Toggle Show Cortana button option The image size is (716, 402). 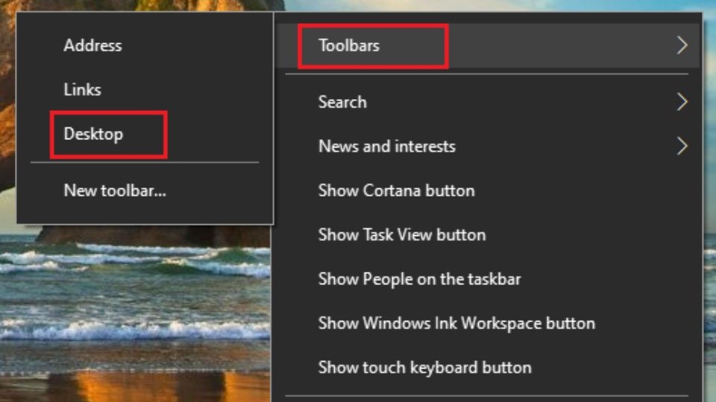(487, 191)
